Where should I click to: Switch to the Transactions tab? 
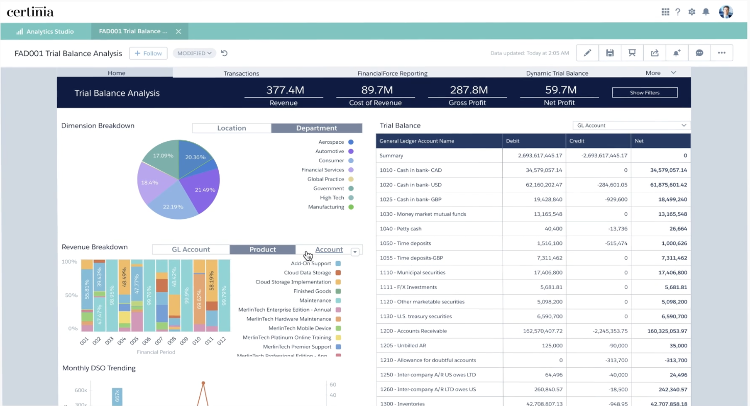point(241,73)
